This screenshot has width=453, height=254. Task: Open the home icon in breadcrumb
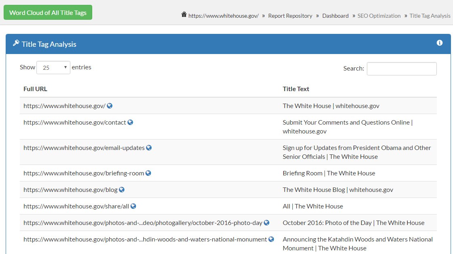click(184, 15)
